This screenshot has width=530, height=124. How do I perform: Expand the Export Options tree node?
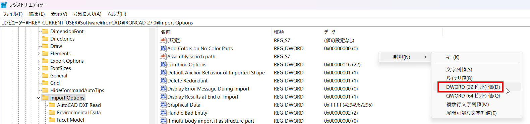[39, 61]
